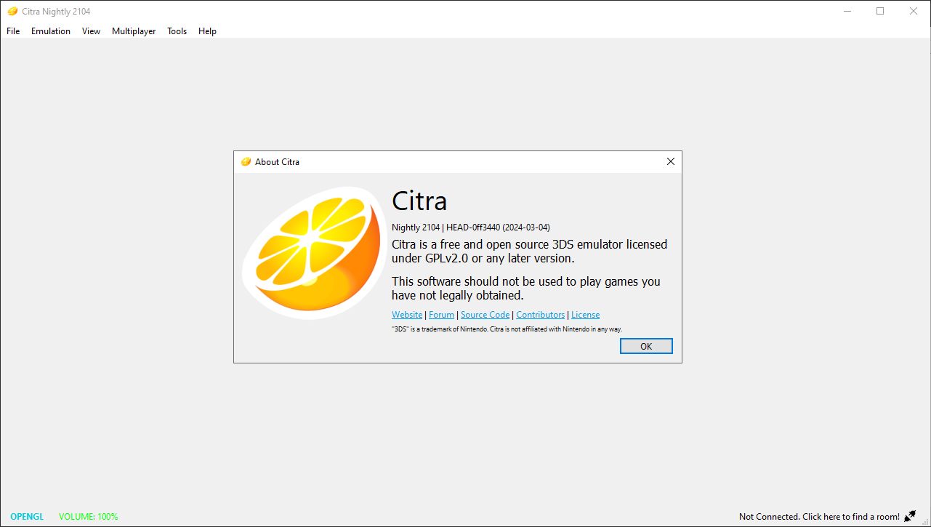
Task: Open the View menu
Action: 91,31
